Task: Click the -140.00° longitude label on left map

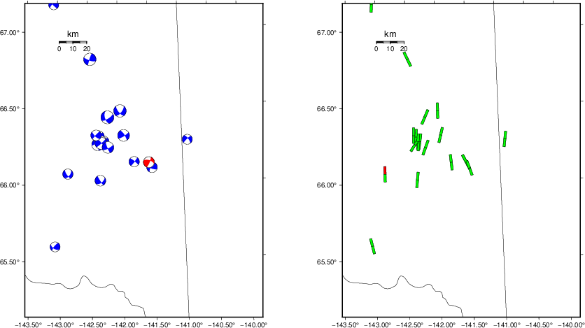Action: [x=254, y=325]
